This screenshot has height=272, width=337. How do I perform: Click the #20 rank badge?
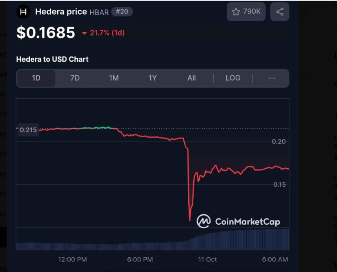point(122,11)
